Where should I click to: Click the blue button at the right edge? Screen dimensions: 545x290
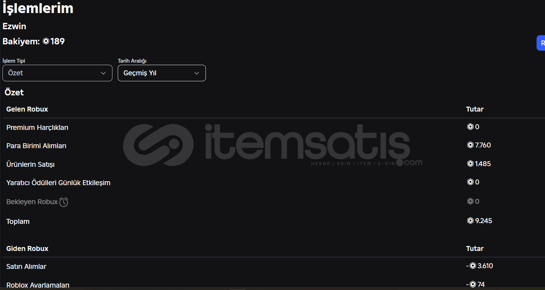(x=541, y=43)
